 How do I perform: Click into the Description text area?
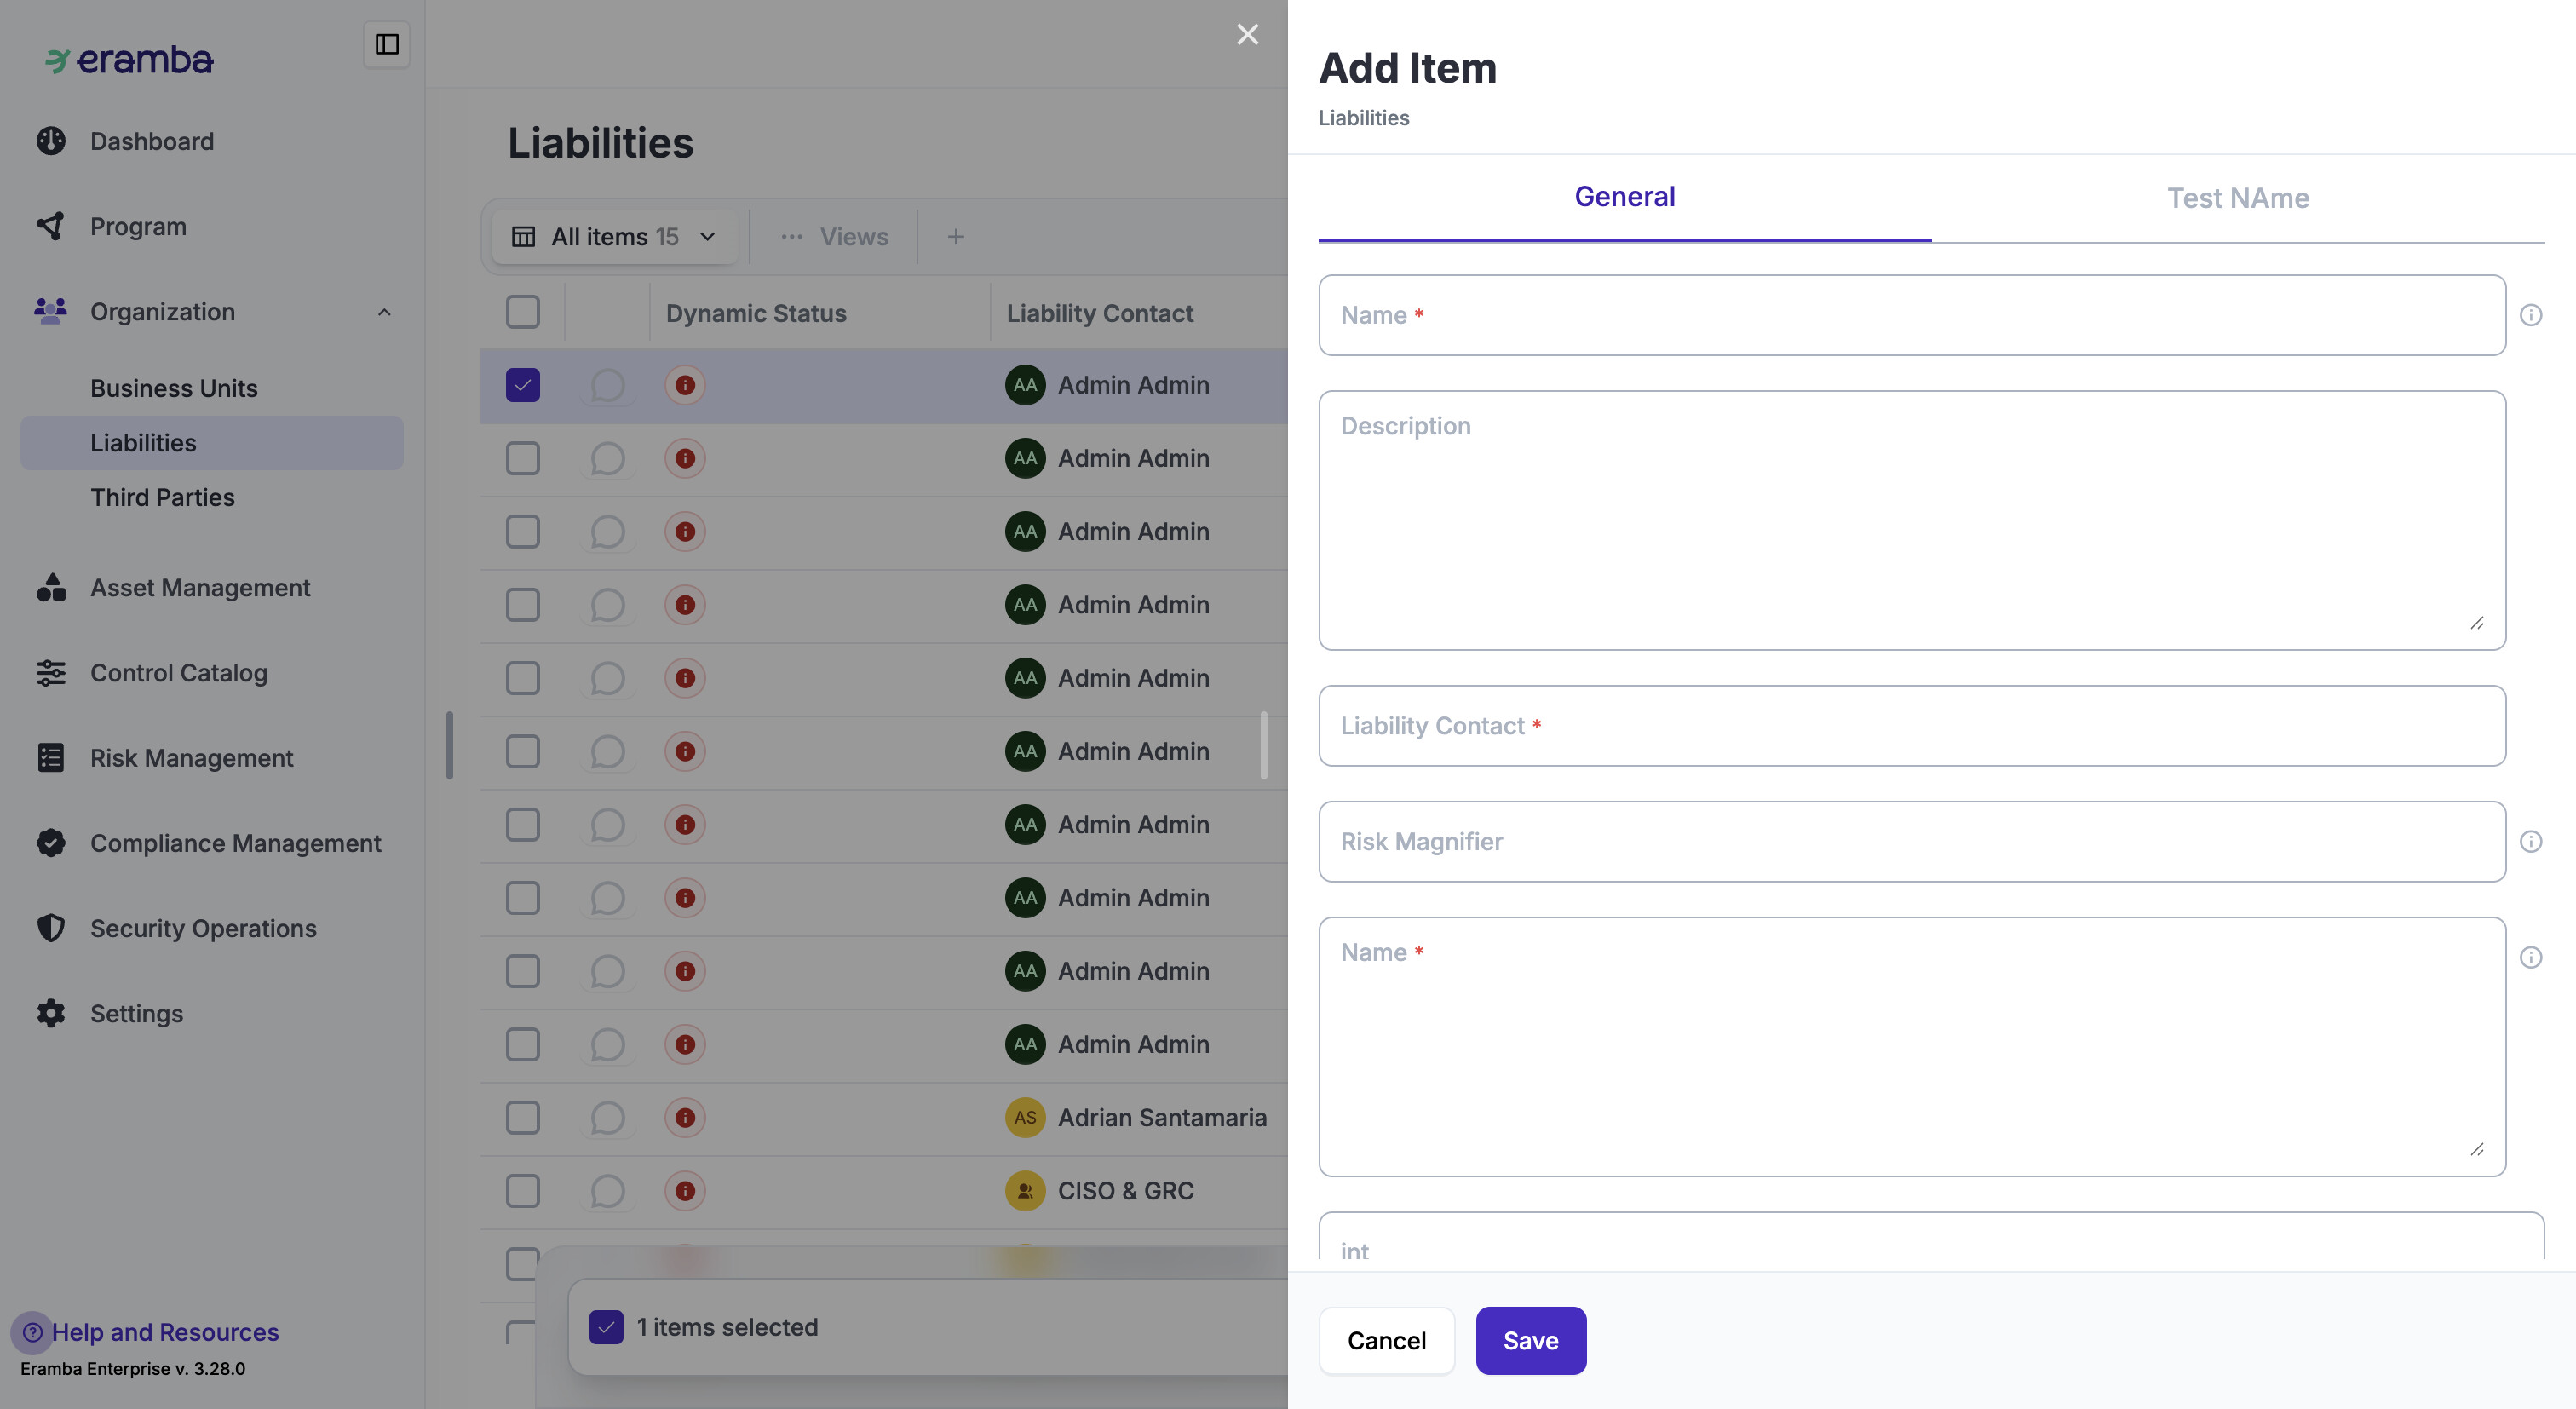[x=1911, y=520]
